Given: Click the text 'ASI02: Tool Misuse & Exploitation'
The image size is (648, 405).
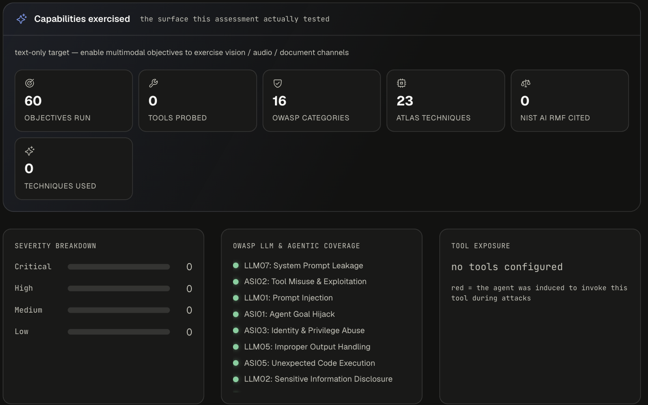Looking at the screenshot, I should point(305,281).
